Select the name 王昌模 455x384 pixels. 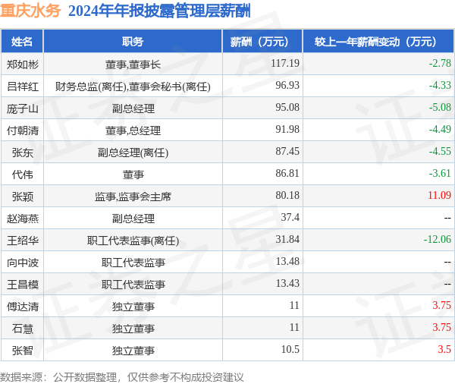pyautogui.click(x=22, y=285)
